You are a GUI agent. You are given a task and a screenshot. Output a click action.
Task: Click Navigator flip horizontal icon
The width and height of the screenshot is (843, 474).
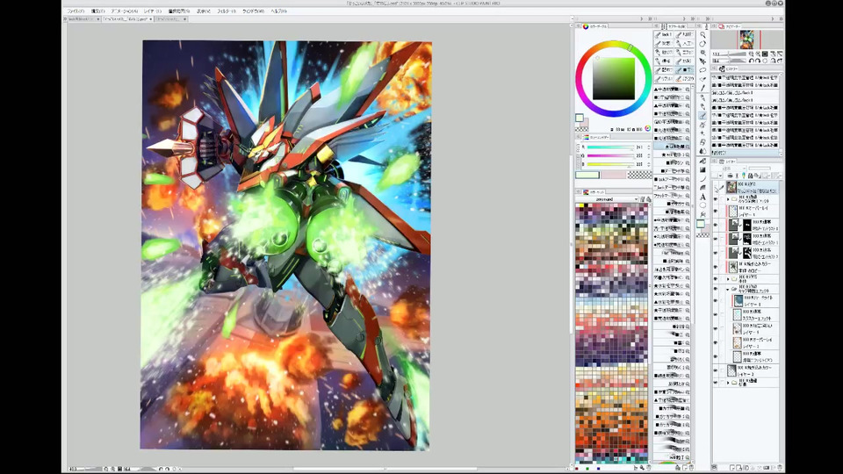point(773,61)
